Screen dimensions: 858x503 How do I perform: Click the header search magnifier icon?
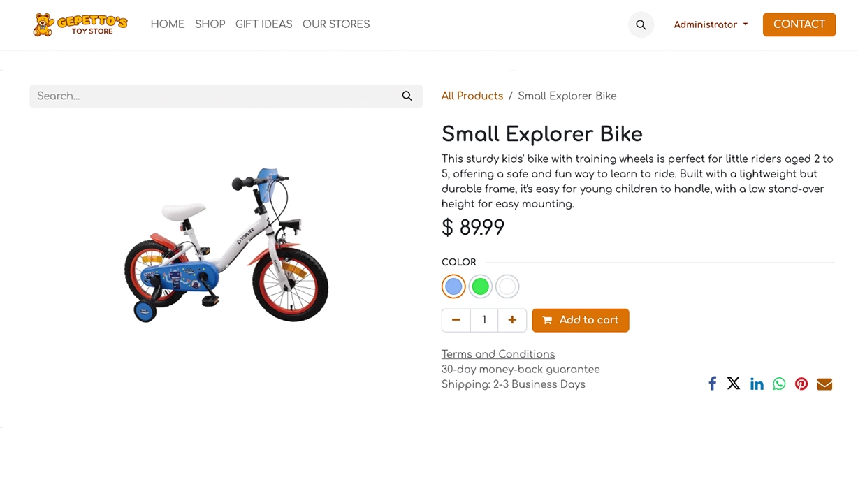point(641,24)
